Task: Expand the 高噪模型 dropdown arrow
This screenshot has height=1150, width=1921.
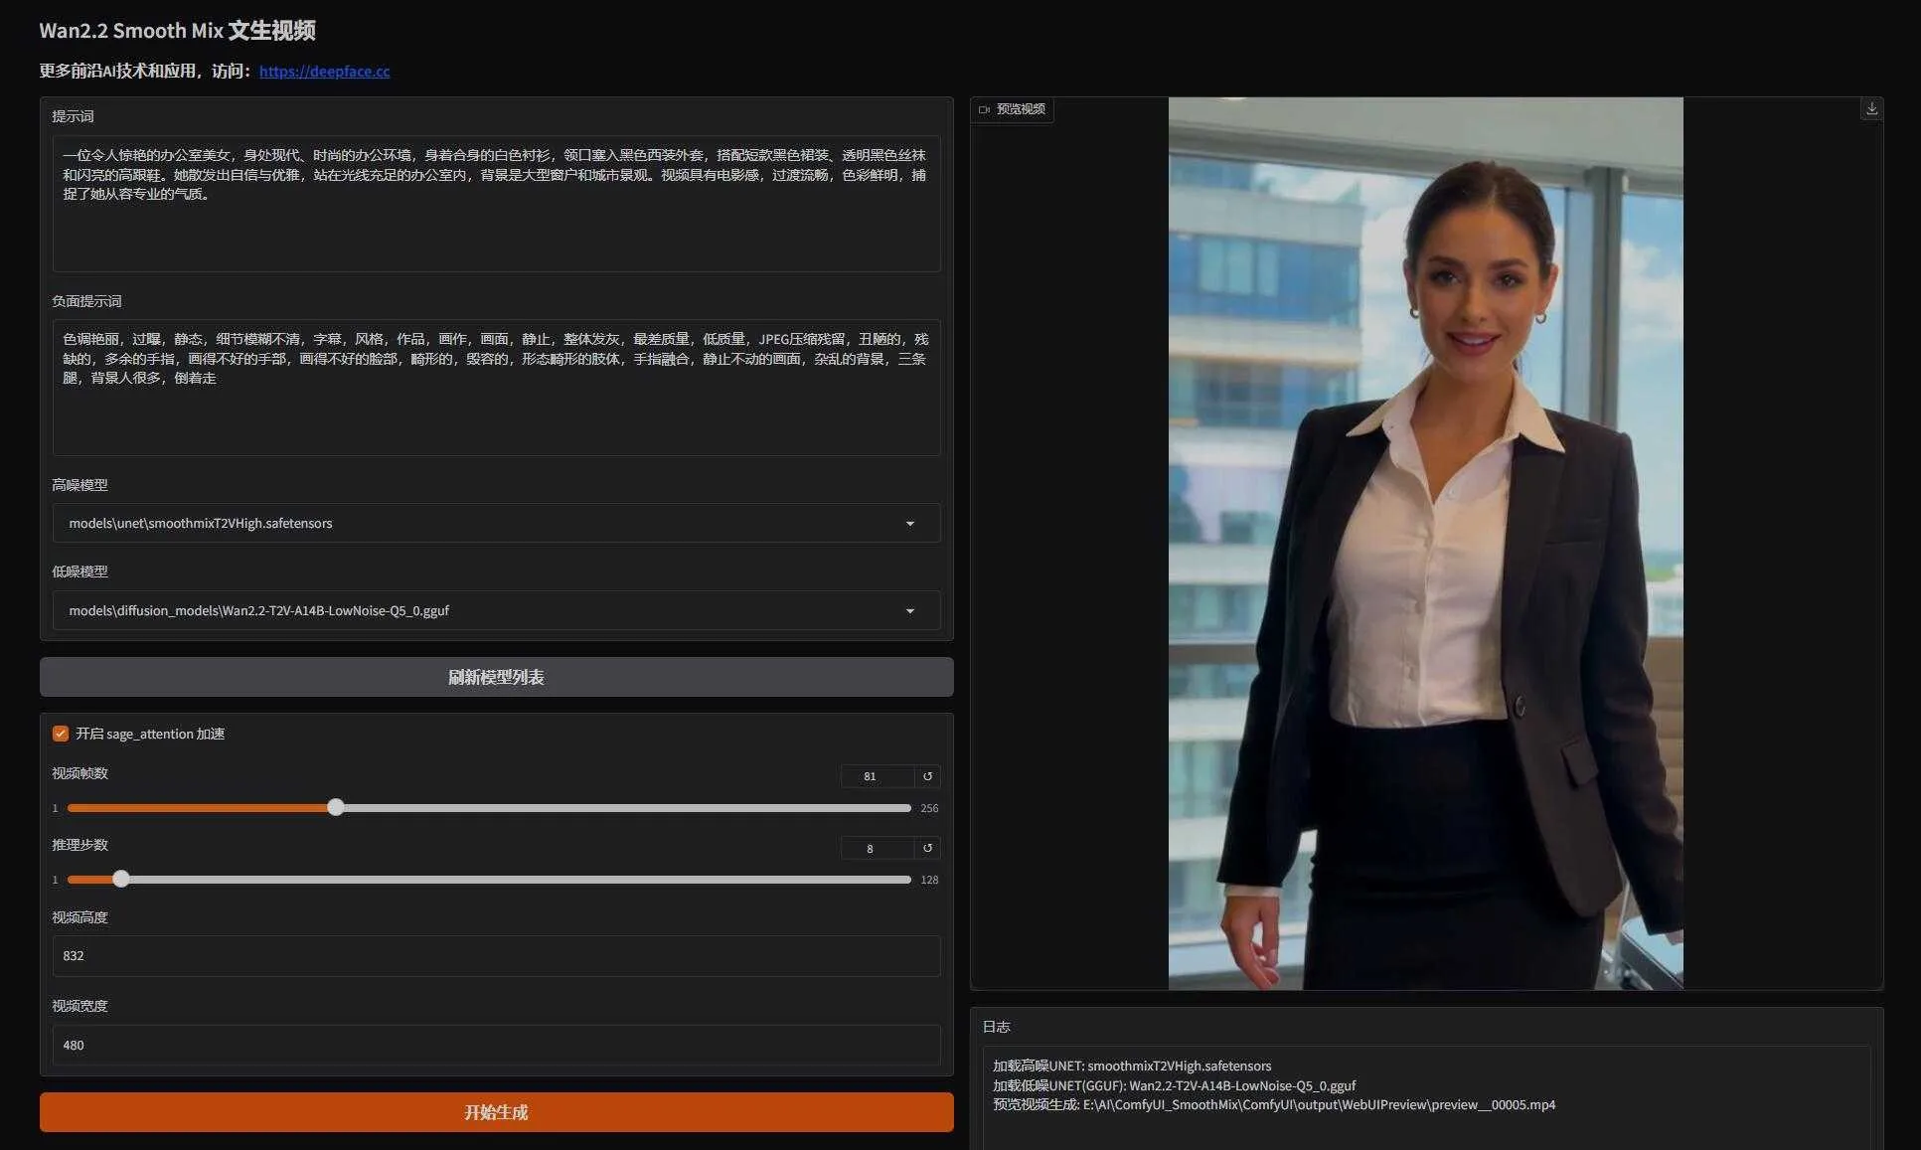Action: 909,524
